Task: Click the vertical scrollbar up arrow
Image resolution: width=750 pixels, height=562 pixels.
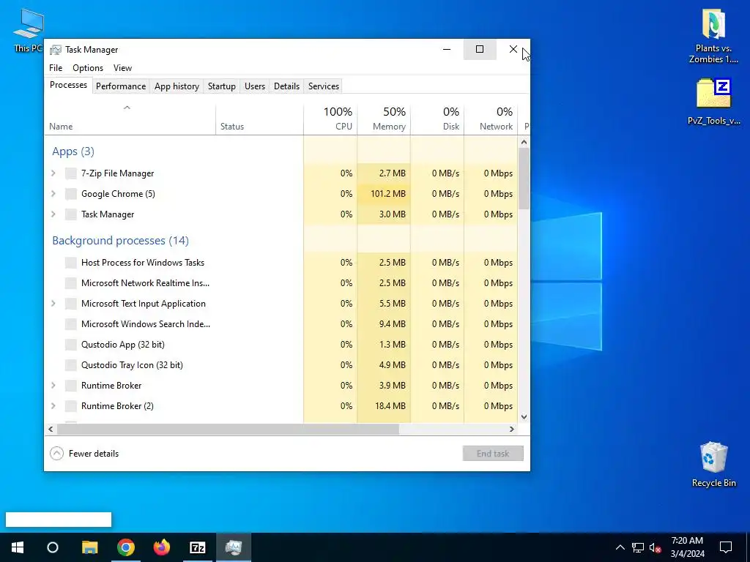Action: (524, 142)
